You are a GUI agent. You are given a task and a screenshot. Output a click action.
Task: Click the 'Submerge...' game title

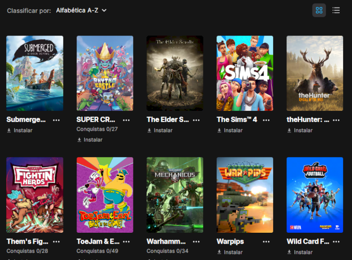tap(26, 120)
